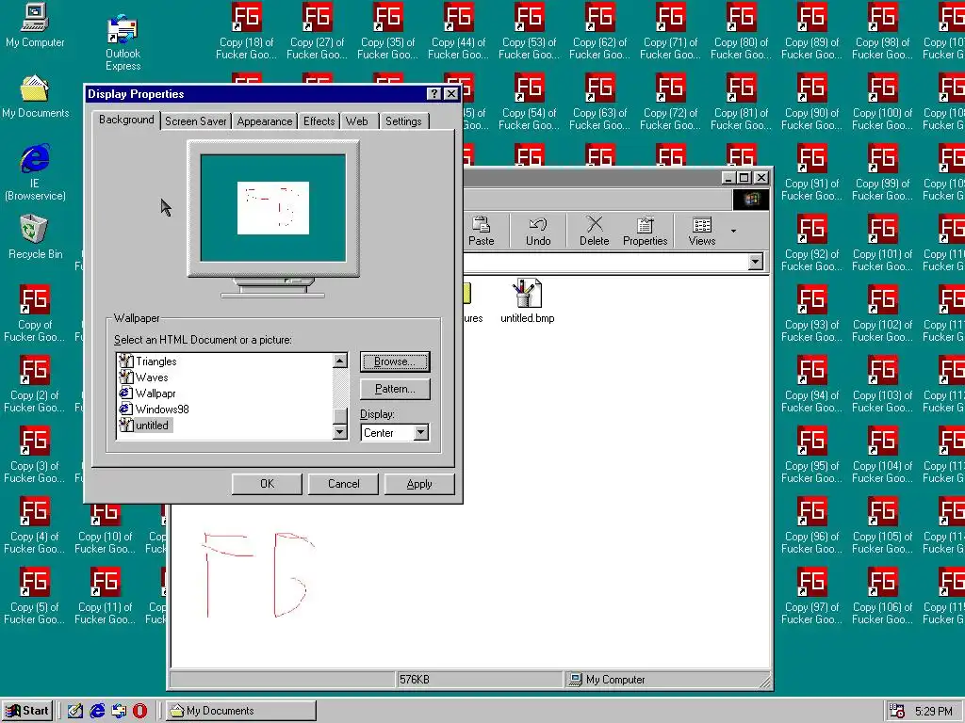This screenshot has height=723, width=965.
Task: Click Undo in My Documents toolbar
Action: click(x=538, y=232)
